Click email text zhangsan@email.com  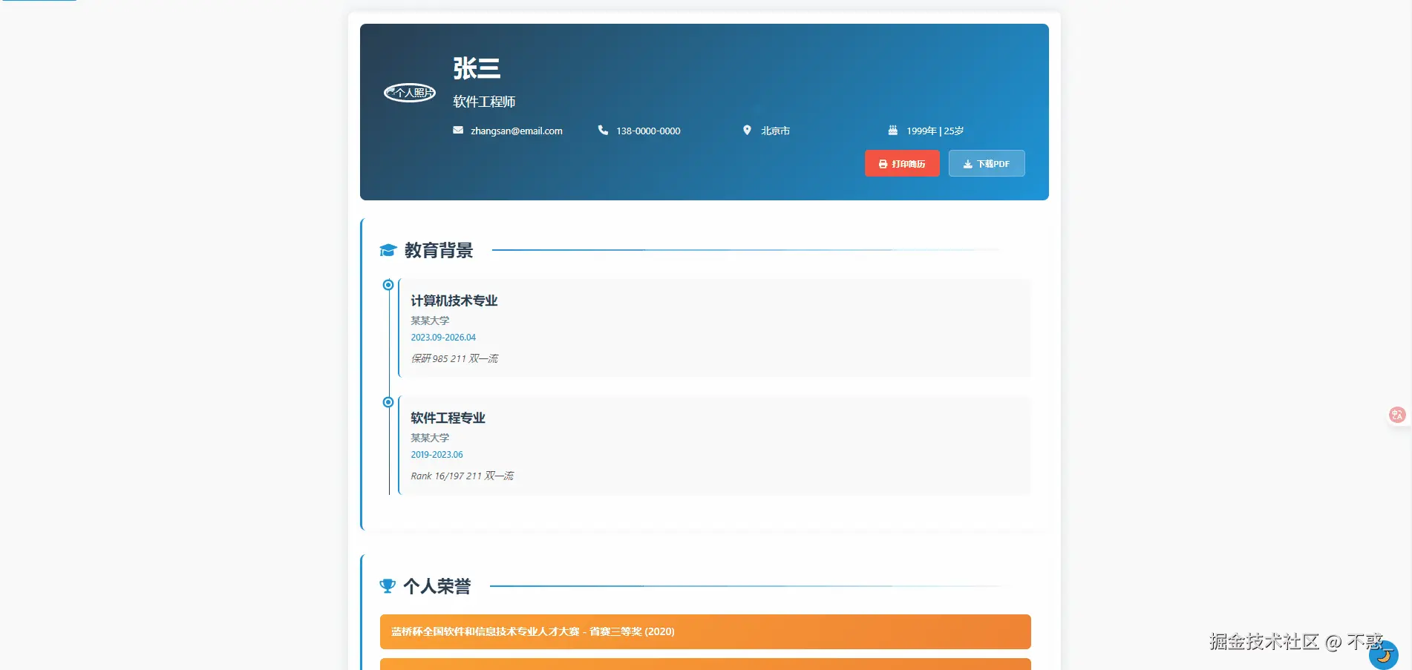[517, 131]
